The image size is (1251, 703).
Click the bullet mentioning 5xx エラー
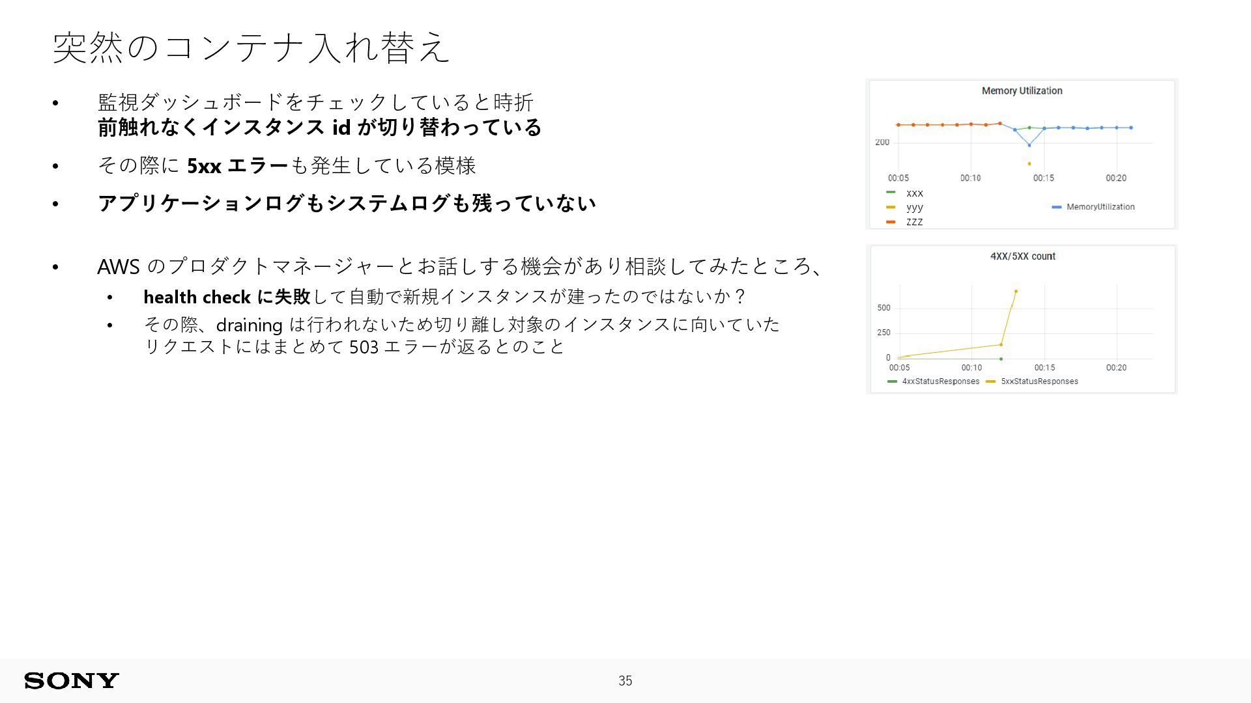(287, 165)
